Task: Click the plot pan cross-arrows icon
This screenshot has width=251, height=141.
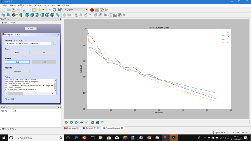Action: 82,122
